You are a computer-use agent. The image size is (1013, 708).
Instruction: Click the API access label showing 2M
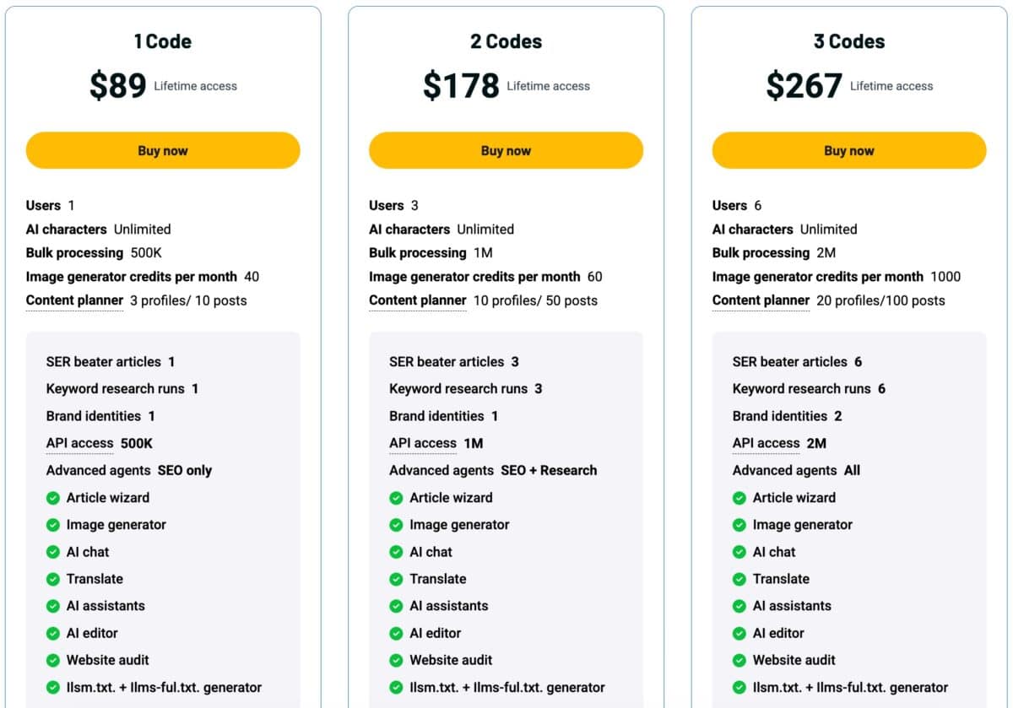766,443
